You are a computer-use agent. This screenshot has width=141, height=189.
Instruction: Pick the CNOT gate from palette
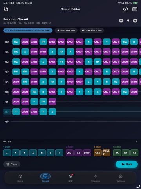click(70, 153)
